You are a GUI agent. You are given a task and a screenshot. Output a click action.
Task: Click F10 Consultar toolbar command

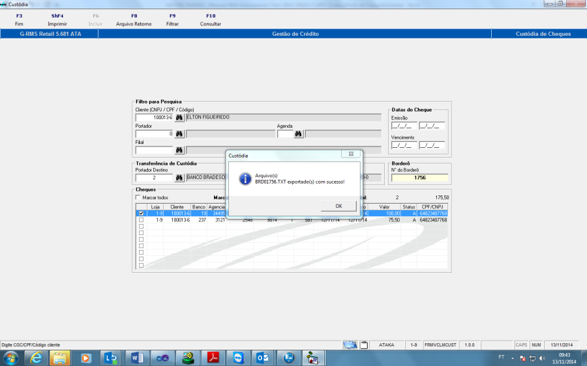[x=211, y=20]
